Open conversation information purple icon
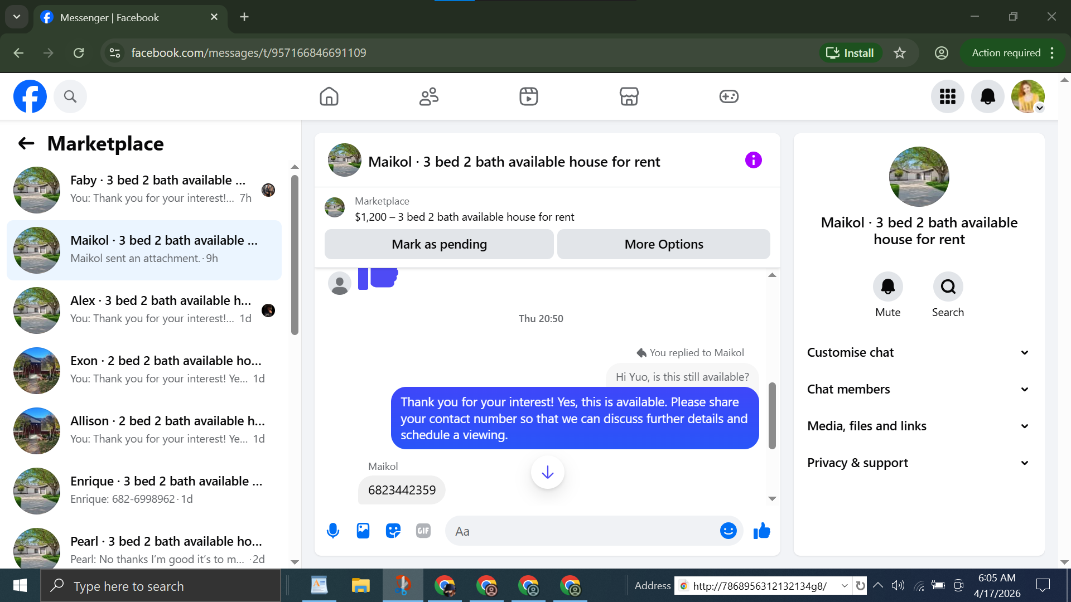The height and width of the screenshot is (602, 1071). point(753,161)
